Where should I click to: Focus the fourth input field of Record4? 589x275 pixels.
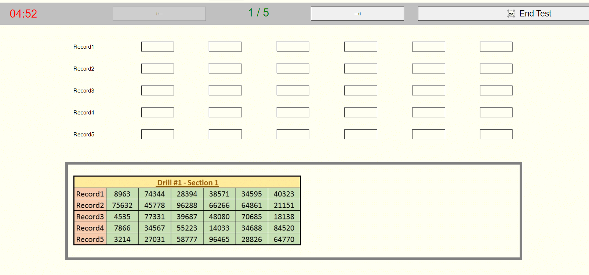tap(361, 112)
